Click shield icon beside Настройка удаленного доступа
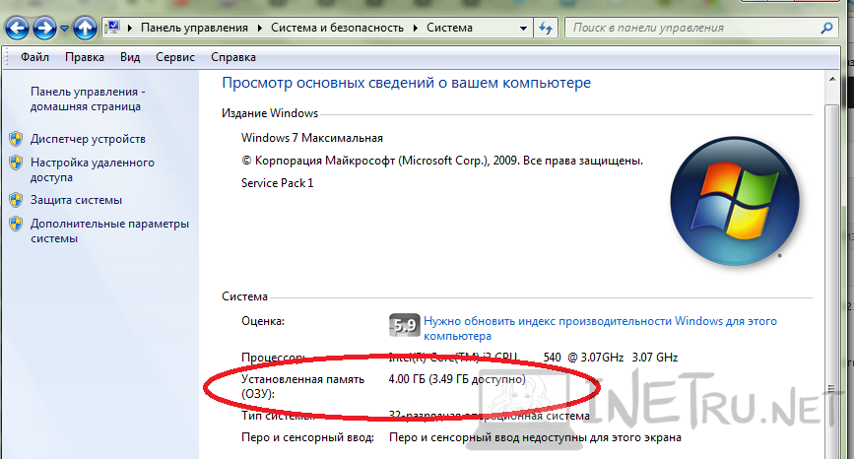This screenshot has height=459, width=854. point(16,163)
